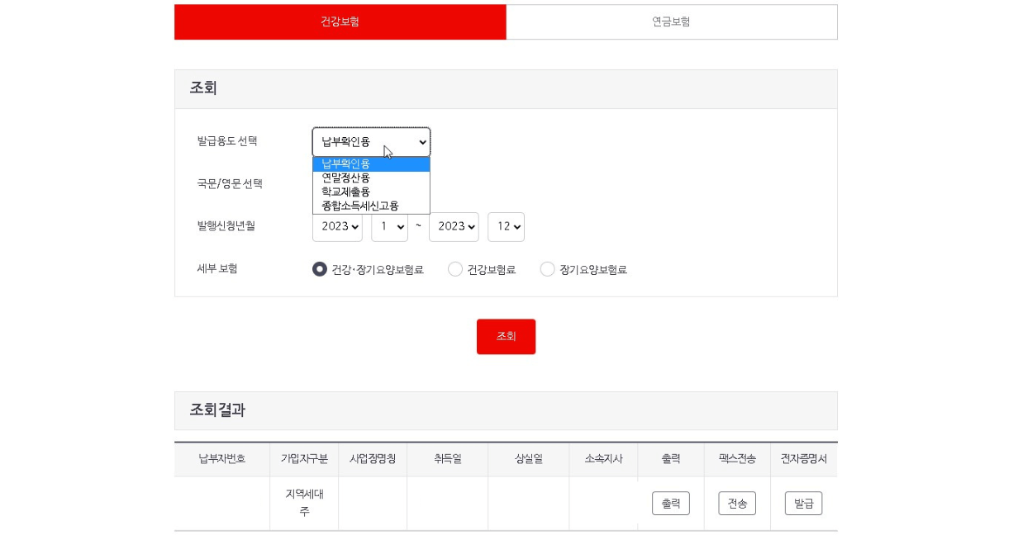The height and width of the screenshot is (535, 1018).
Task: Open the ending year dropdown for 발행신청년월
Action: (454, 227)
